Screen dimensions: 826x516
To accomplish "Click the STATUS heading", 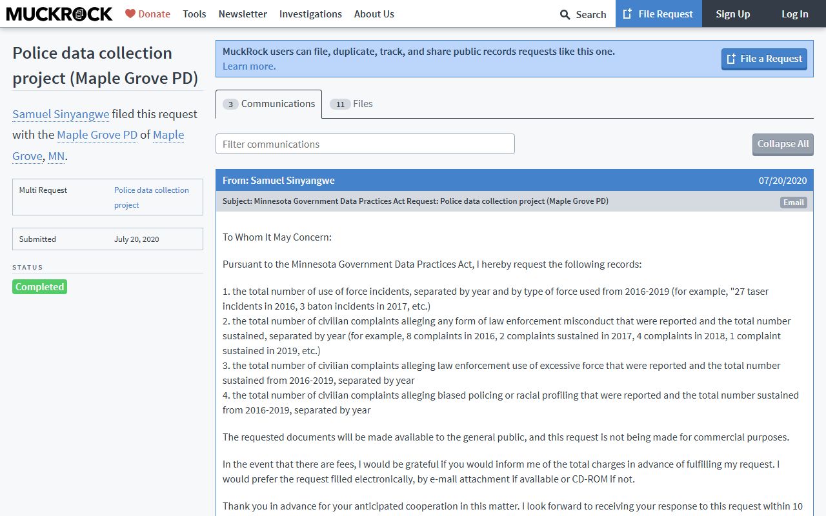I will pos(28,267).
